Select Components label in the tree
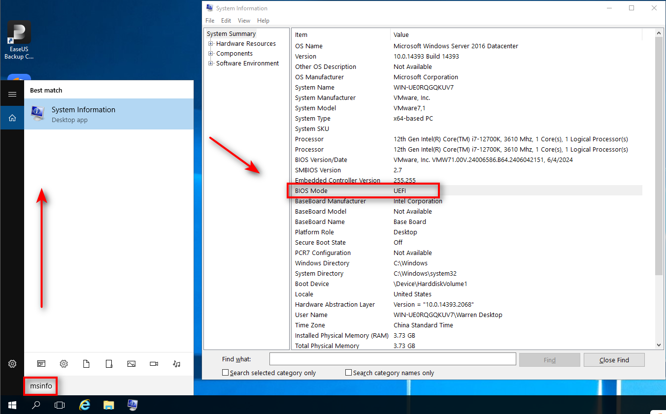 pos(234,53)
